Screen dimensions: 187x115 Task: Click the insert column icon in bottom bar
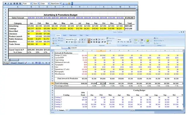[39, 63]
